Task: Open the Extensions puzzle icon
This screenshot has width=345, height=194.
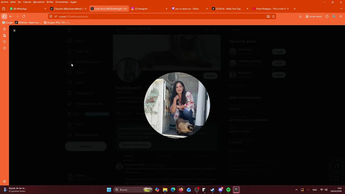Action: point(327,16)
